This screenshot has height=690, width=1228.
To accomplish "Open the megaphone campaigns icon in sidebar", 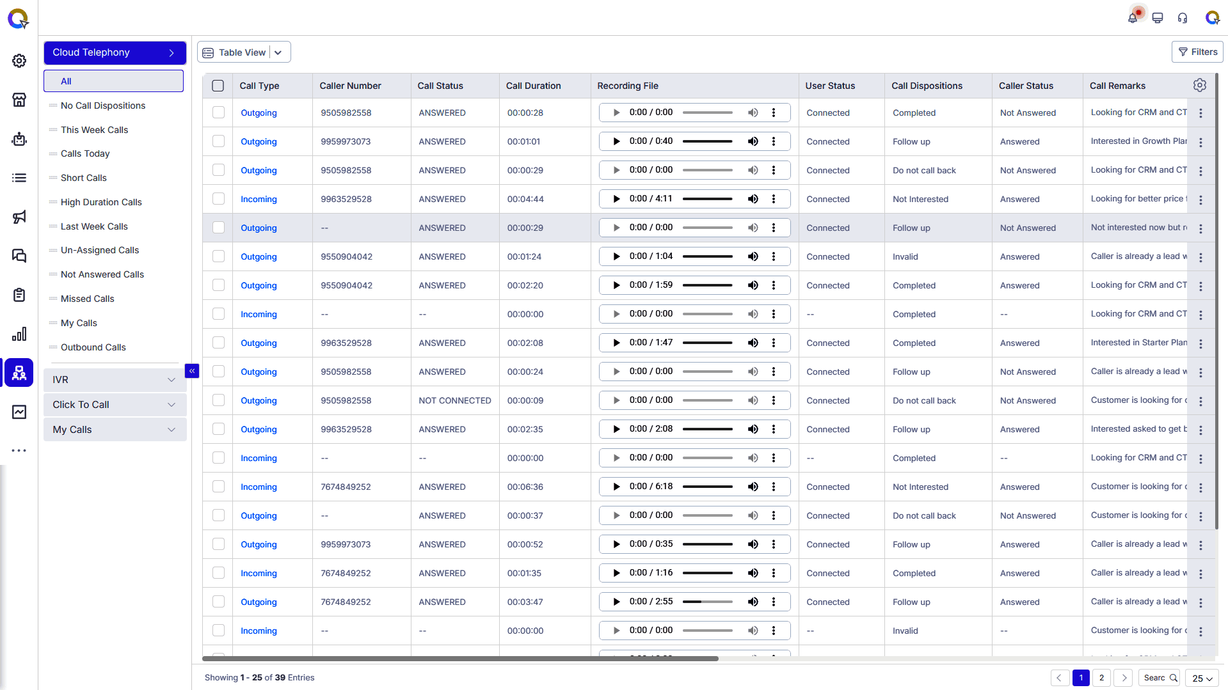I will coord(19,217).
